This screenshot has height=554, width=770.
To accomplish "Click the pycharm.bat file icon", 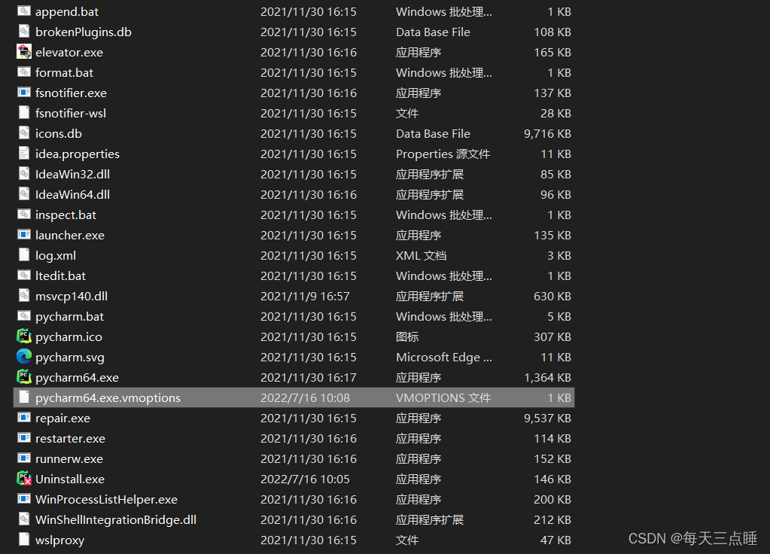I will (24, 316).
